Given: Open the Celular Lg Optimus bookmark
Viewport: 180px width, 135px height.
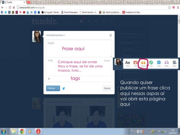Looking at the screenshot, I should coord(111,12).
